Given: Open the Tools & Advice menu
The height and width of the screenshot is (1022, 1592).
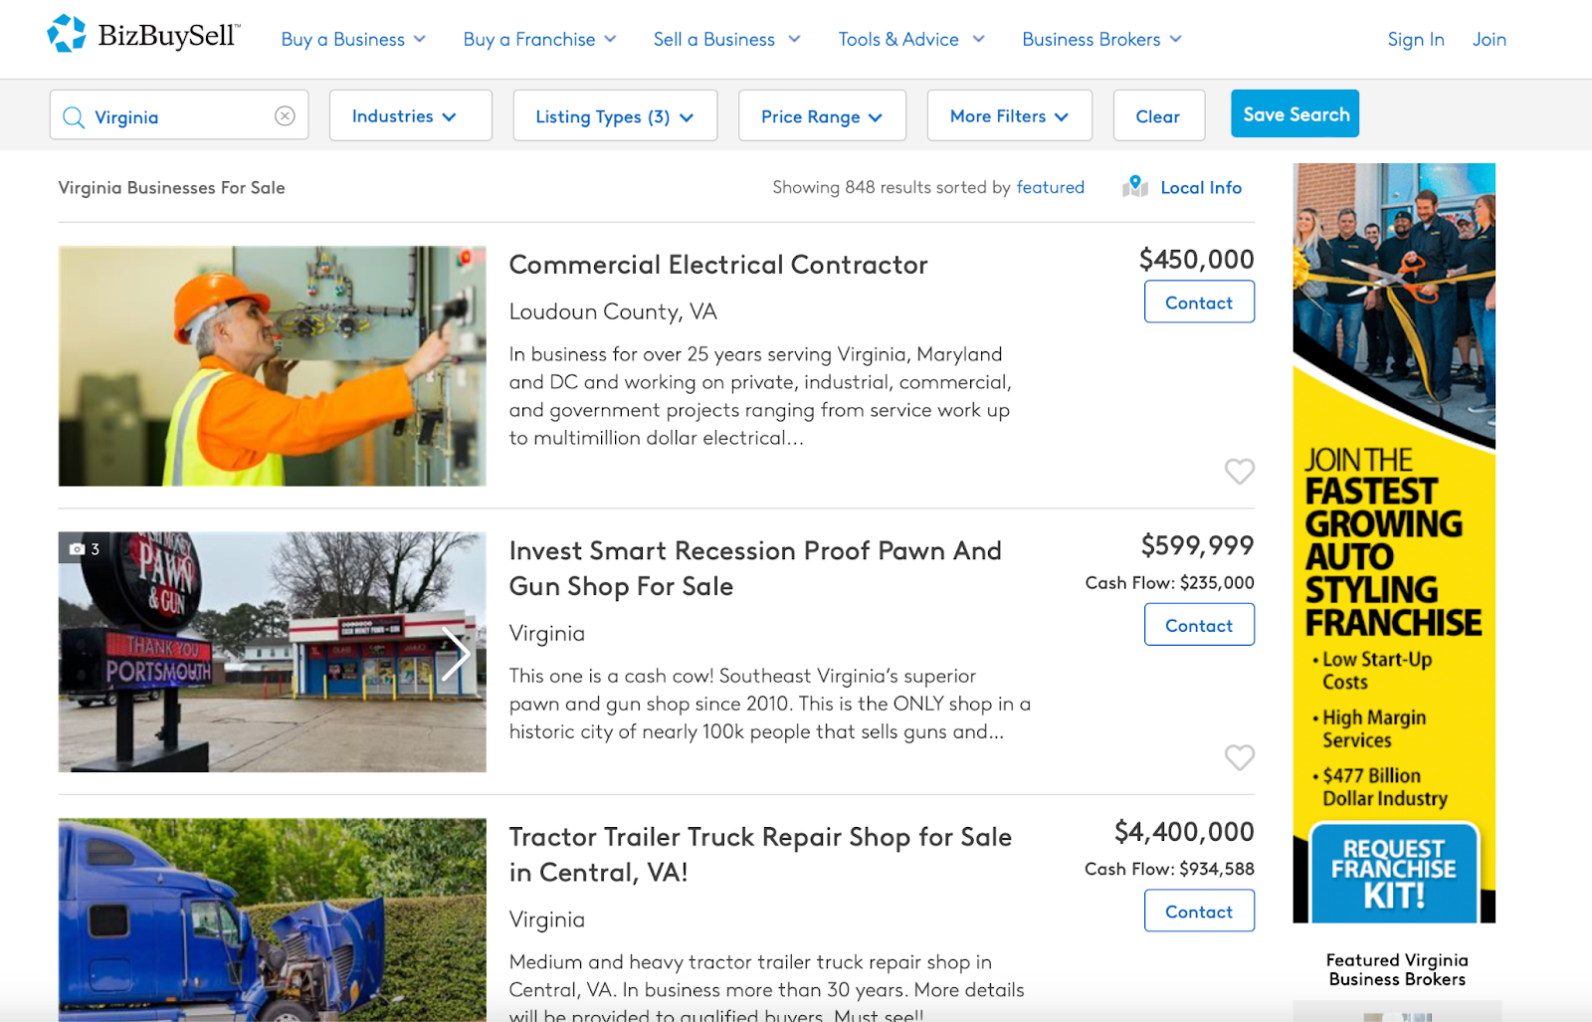Looking at the screenshot, I should click(911, 39).
